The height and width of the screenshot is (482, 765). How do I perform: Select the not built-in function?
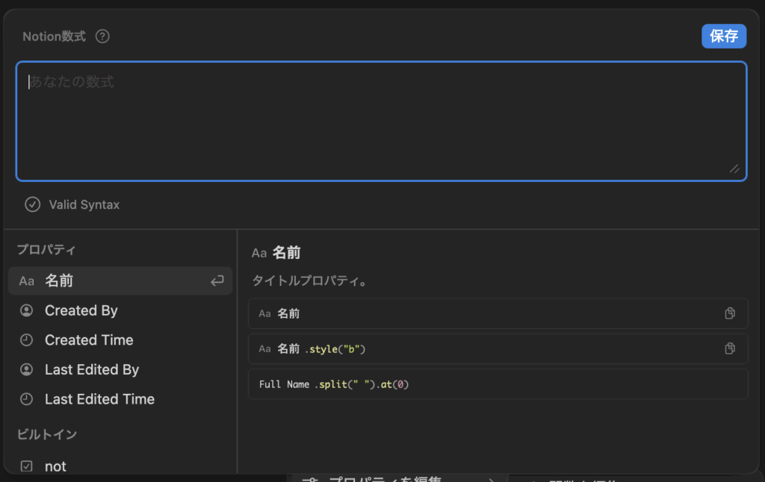[120, 466]
